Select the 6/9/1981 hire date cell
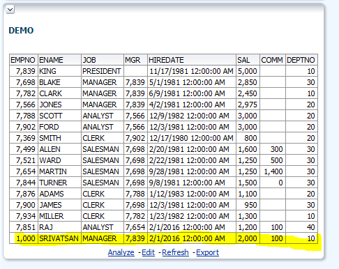 [x=192, y=93]
